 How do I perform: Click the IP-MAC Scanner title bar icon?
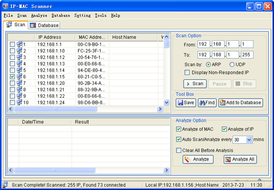coord(5,6)
